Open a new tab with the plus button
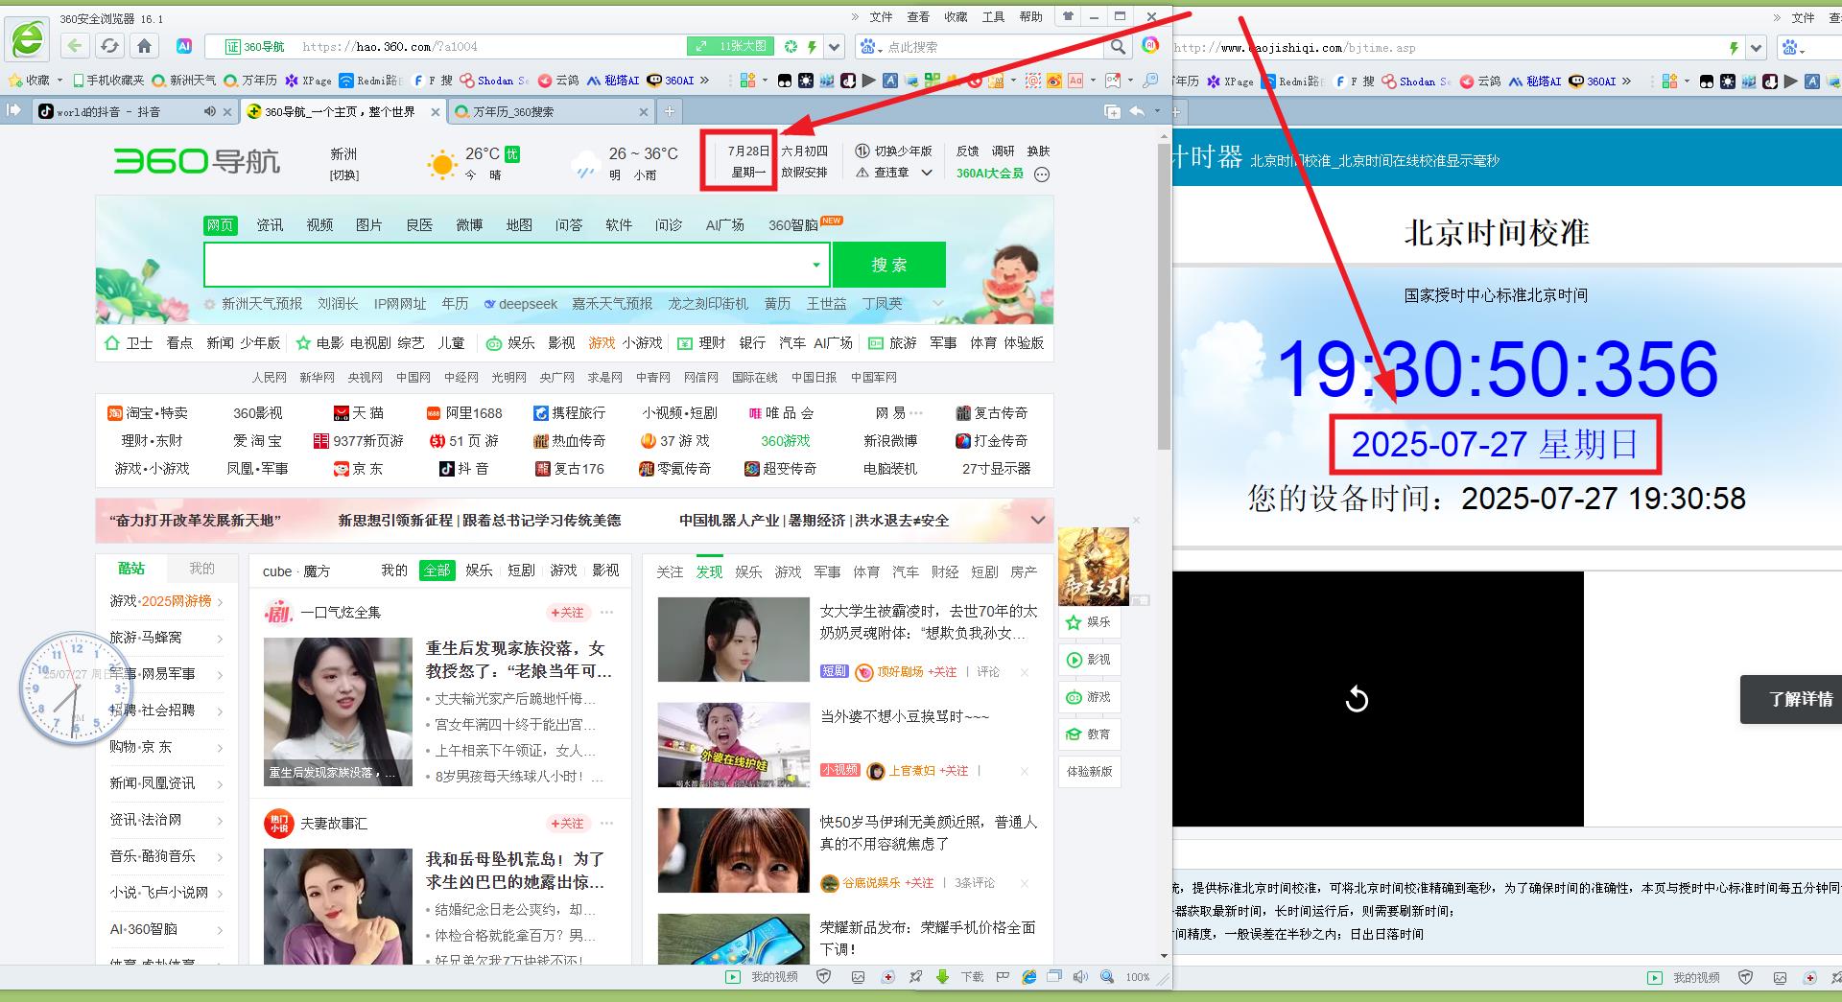1842x1002 pixels. pos(669,111)
